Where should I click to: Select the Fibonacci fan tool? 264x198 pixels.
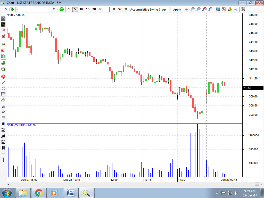click(3, 106)
